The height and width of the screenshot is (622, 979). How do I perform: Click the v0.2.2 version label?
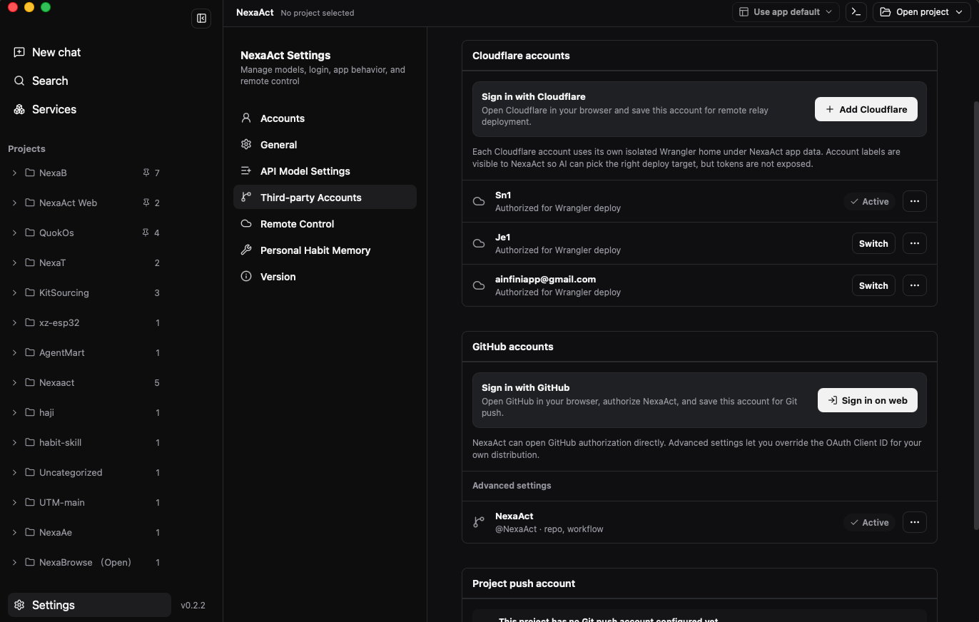[x=193, y=605]
